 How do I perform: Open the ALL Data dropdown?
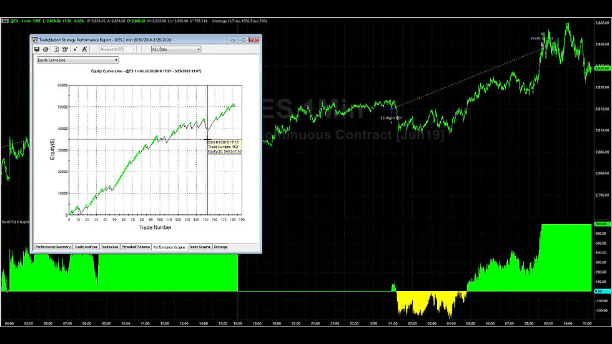click(176, 49)
